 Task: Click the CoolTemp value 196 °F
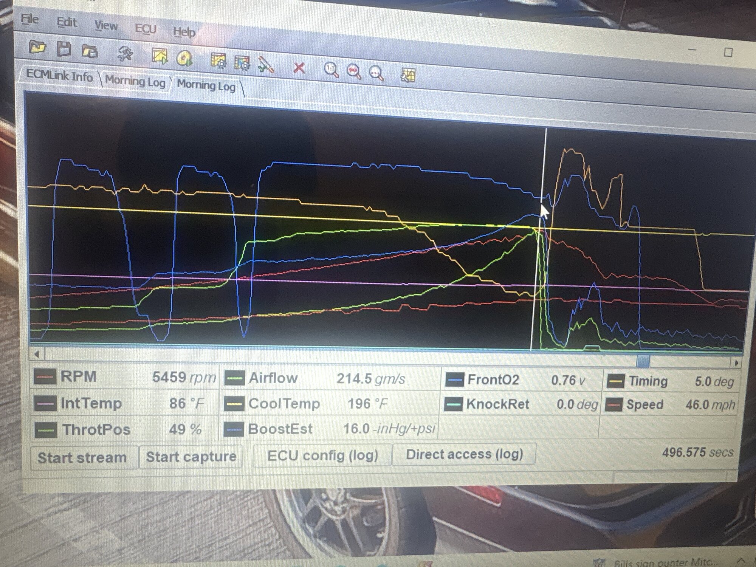(x=367, y=404)
